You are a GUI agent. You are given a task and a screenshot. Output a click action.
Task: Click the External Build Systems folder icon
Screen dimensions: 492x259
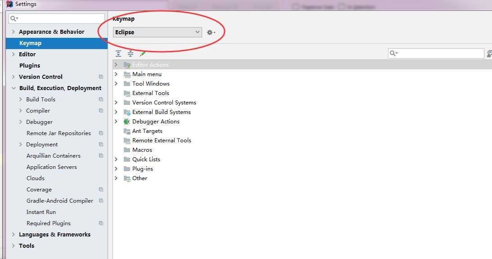tap(127, 113)
